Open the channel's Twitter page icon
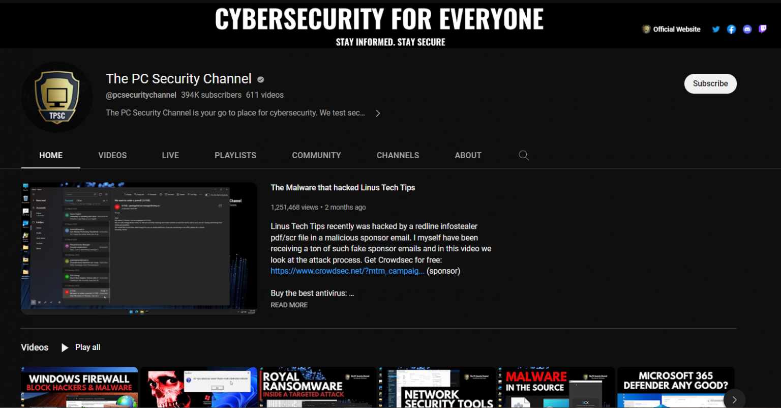 click(x=716, y=29)
